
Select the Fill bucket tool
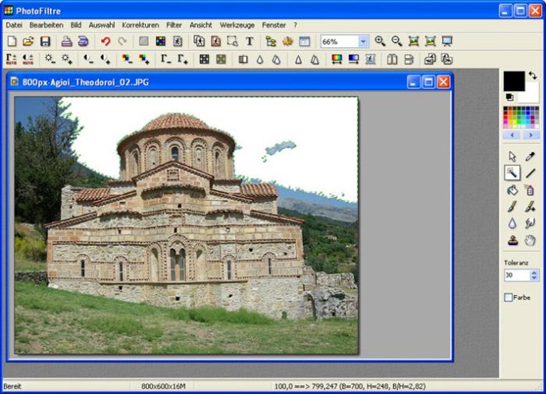[512, 190]
